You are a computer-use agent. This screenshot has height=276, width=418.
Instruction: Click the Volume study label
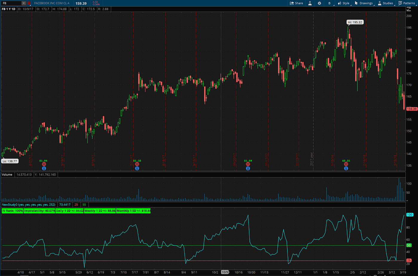(x=7, y=175)
